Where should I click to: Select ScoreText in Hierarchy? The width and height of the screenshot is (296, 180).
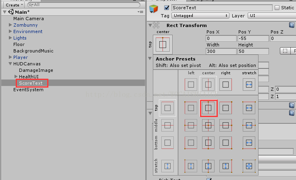(31, 83)
